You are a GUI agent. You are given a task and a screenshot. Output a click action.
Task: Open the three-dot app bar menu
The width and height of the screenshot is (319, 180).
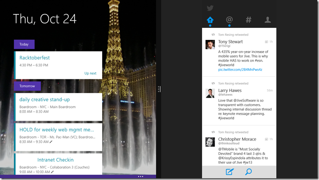tap(140, 176)
